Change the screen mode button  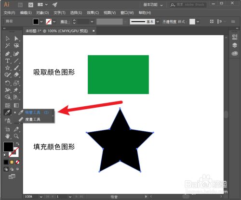point(12,176)
